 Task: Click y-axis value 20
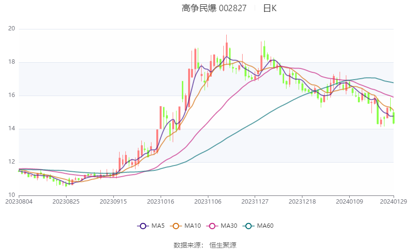click(x=12, y=28)
